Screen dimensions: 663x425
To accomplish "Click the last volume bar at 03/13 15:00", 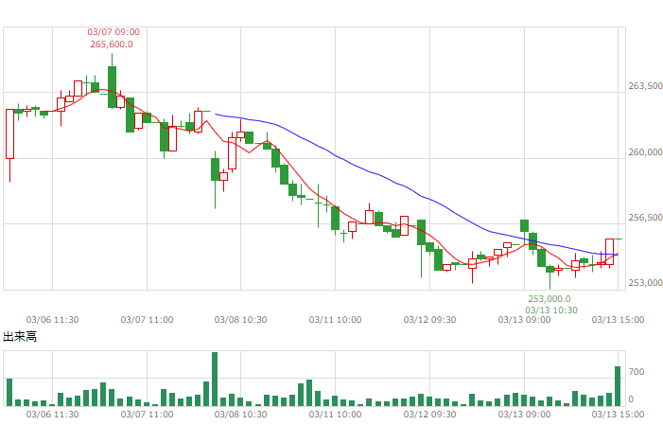I will coord(618,386).
